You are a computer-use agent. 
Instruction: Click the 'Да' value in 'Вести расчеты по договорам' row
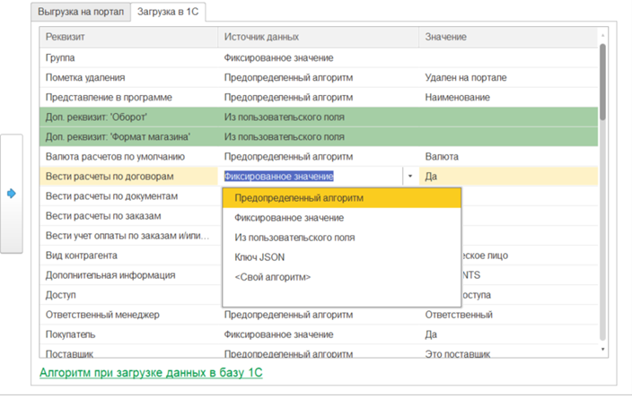[432, 177]
